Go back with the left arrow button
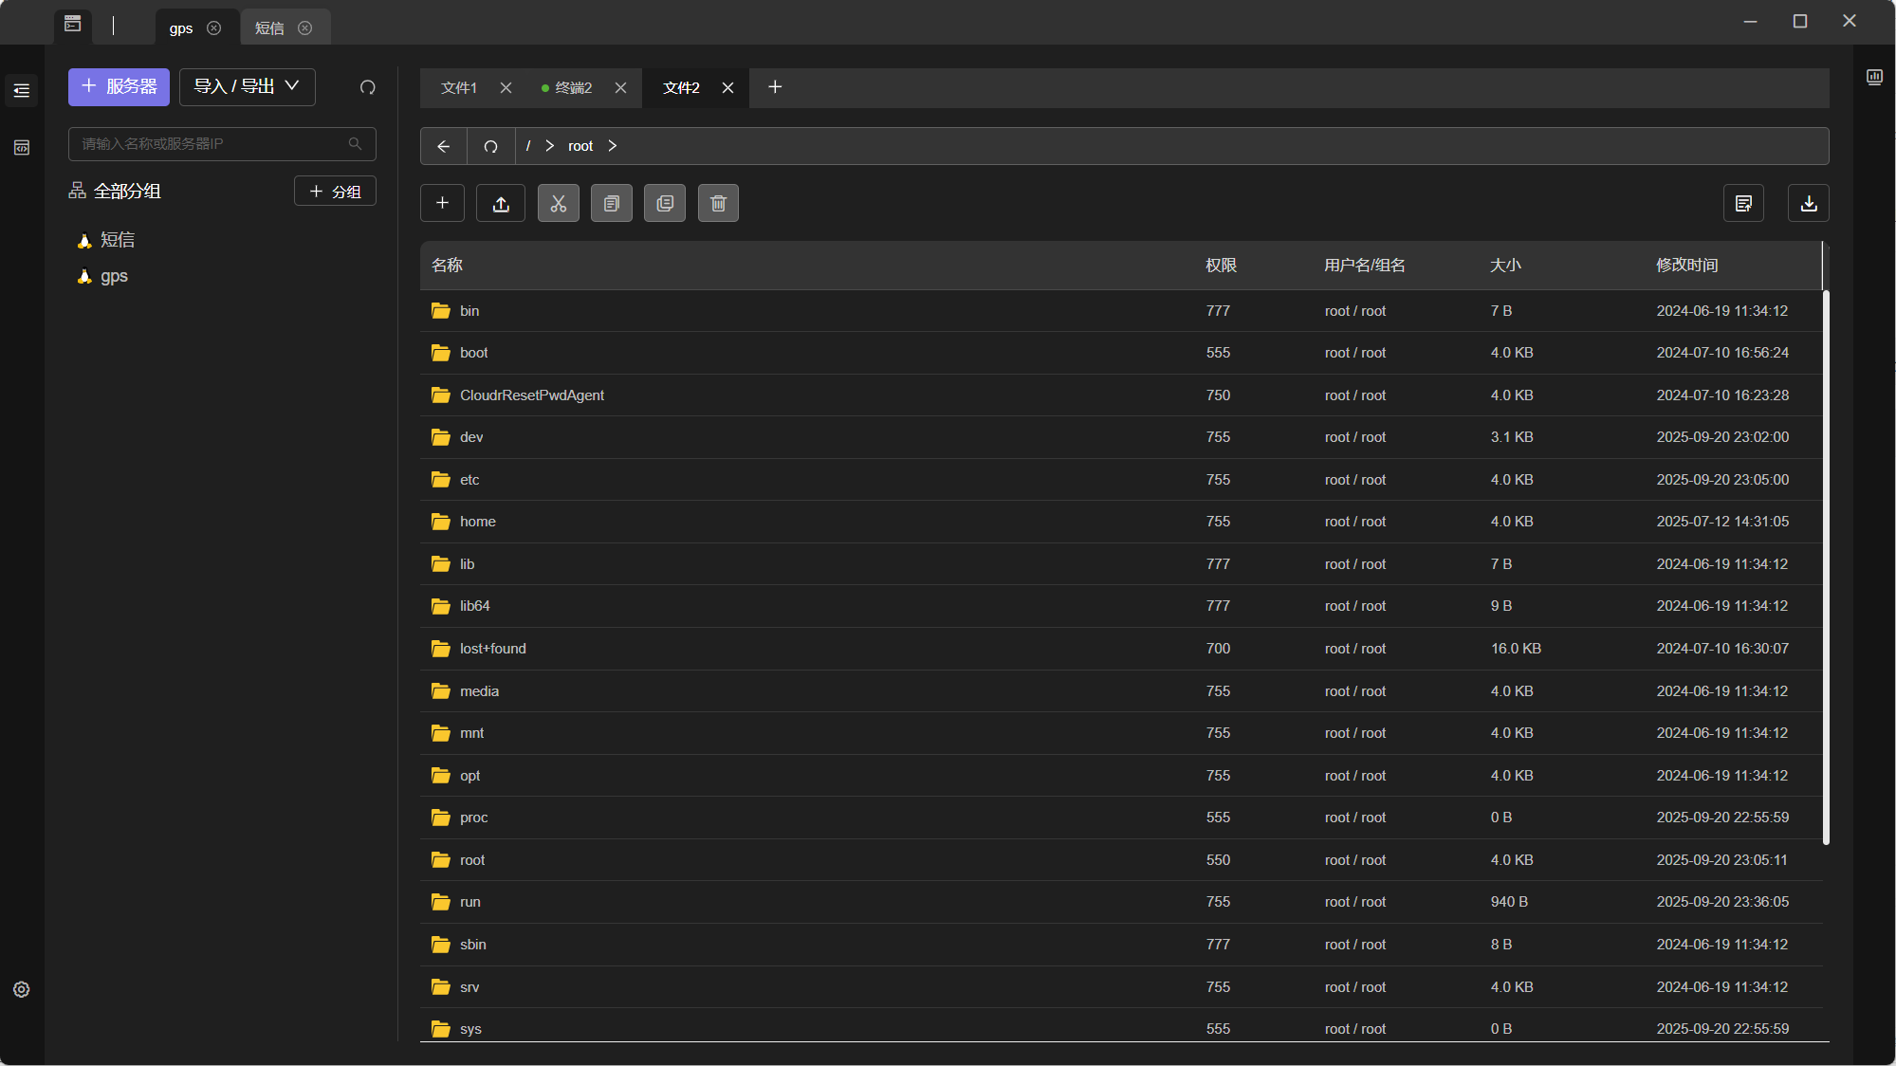Screen dimensions: 1896x1066 443,146
